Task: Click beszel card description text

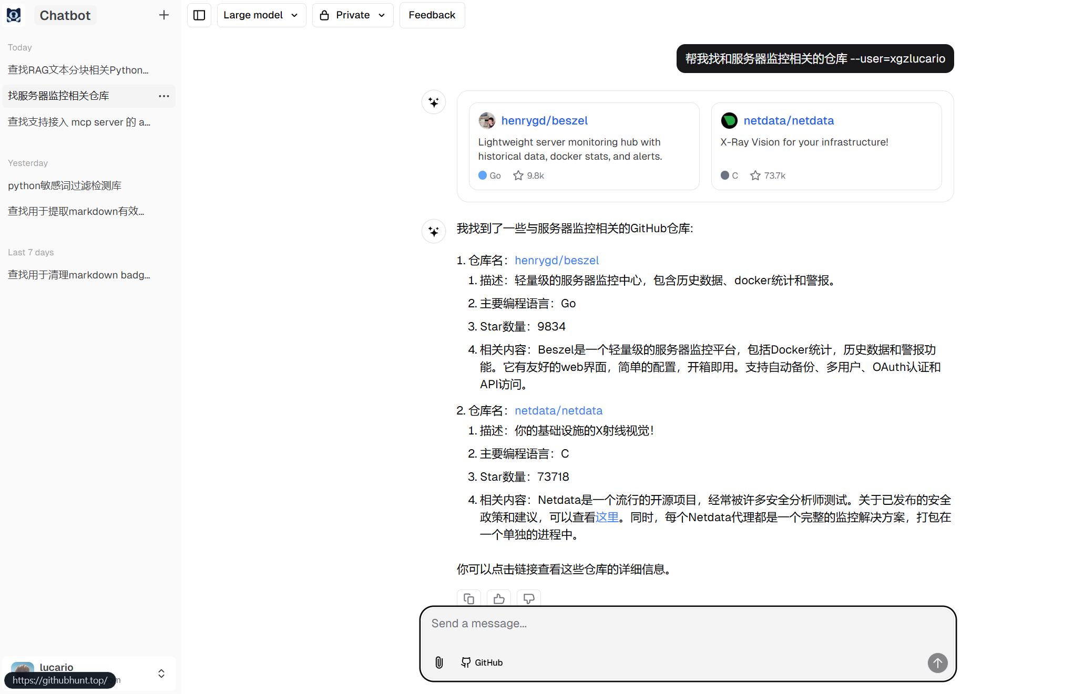Action: pos(570,149)
